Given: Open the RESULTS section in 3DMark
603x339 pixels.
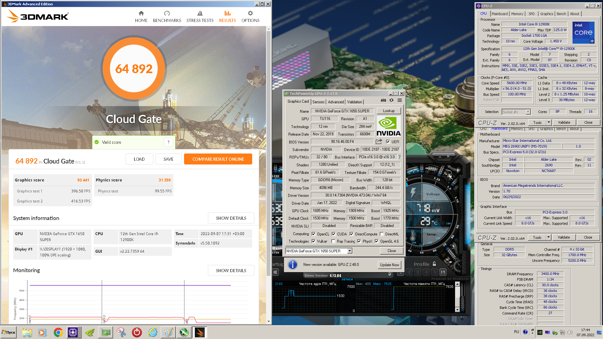Looking at the screenshot, I should 227,17.
